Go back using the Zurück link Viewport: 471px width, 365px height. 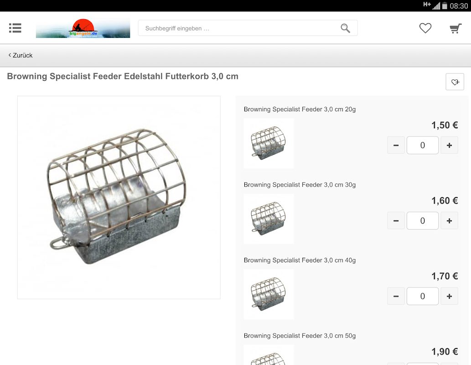21,55
